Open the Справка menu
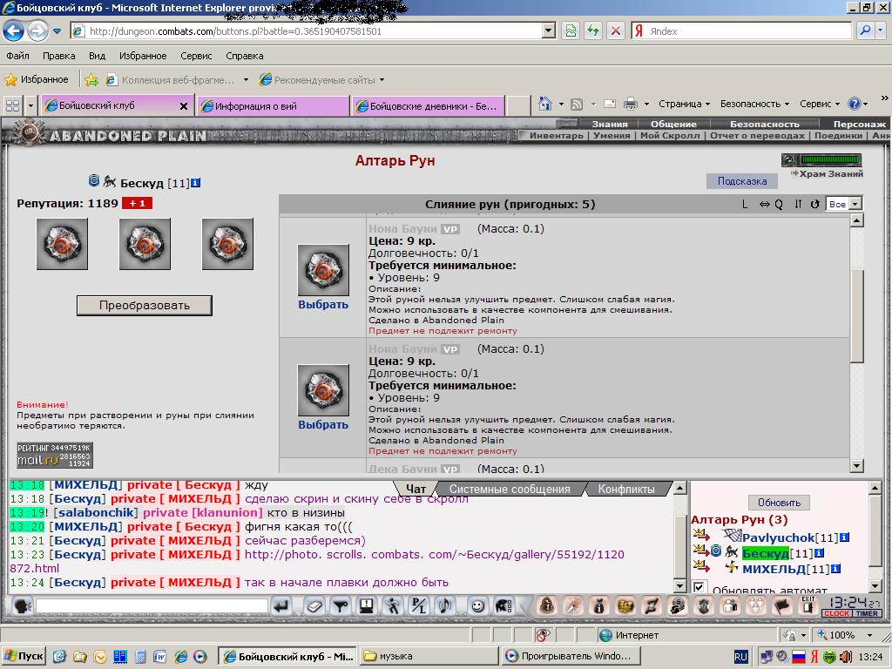Viewport: 892px width, 669px height. pos(245,56)
